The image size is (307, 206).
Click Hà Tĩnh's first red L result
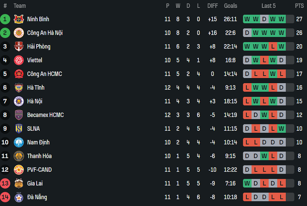(x=247, y=87)
